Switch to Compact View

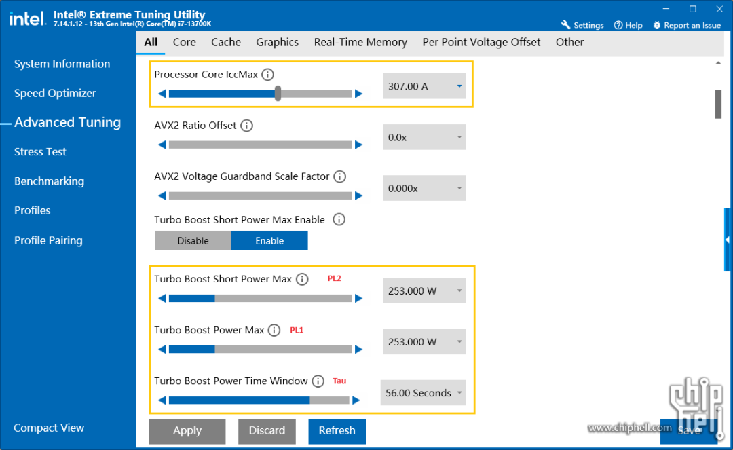point(49,428)
